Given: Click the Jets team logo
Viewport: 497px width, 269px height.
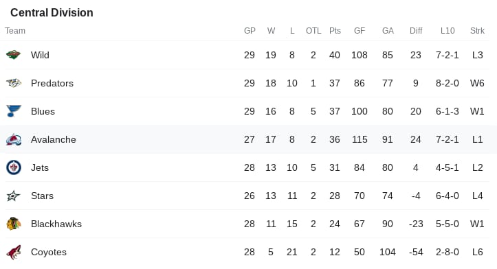Looking at the screenshot, I should pos(14,167).
